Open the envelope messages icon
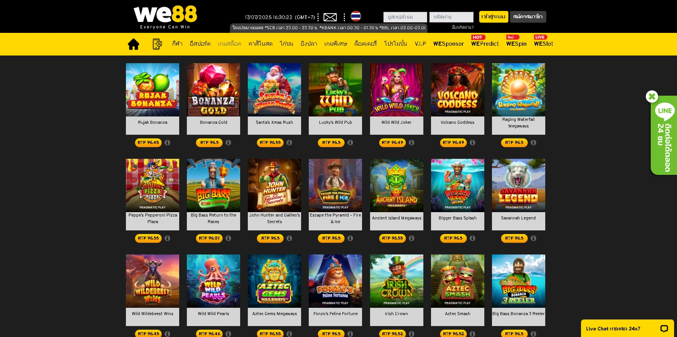Image resolution: width=677 pixels, height=337 pixels. (330, 17)
